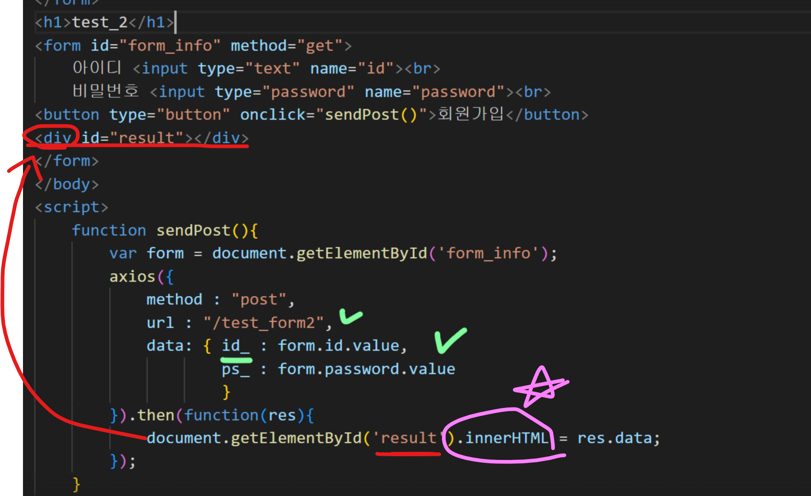The height and width of the screenshot is (496, 811).
Task: Click the closing </form> tag
Action: [x=67, y=161]
